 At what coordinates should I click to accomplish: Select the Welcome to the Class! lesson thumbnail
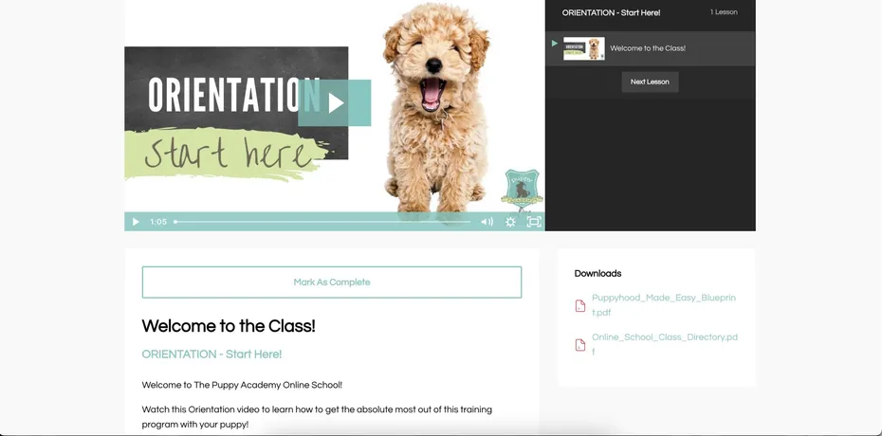click(x=584, y=48)
